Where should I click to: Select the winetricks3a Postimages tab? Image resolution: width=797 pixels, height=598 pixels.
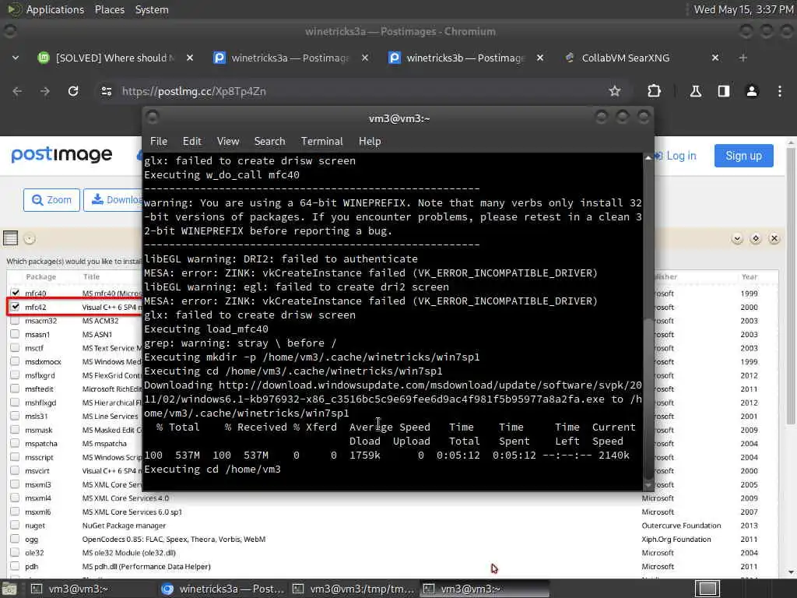tap(290, 58)
